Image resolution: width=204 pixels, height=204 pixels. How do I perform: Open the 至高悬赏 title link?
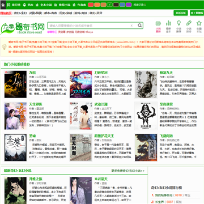click(x=166, y=104)
